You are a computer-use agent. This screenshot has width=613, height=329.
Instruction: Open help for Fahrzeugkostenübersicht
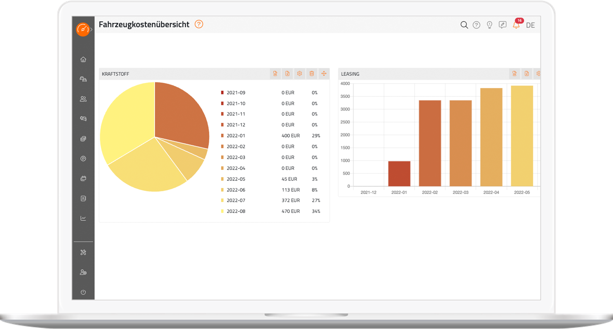[199, 24]
